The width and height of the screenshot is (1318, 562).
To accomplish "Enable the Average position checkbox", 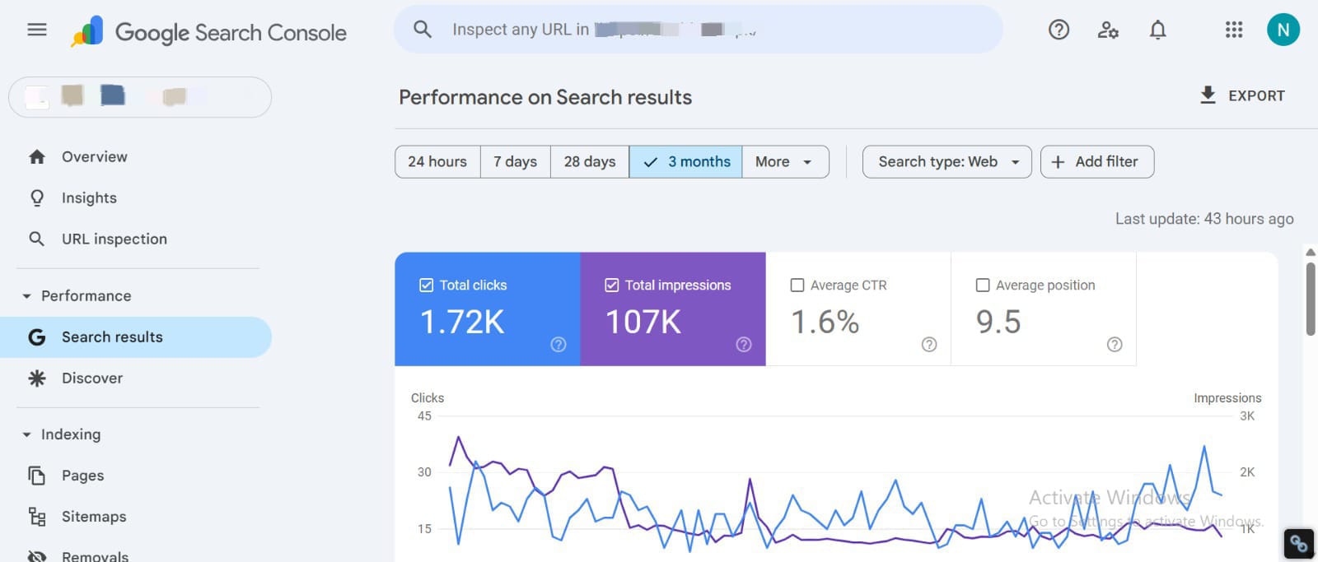I will coord(983,286).
